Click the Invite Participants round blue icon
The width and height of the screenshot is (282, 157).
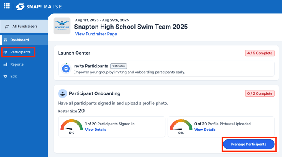click(x=66, y=69)
